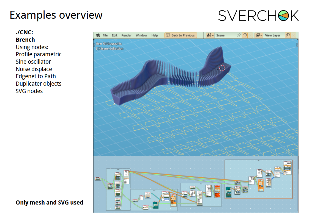This screenshot has width=309, height=218.
Task: Open the Scene browse dropdown
Action: [x=210, y=35]
